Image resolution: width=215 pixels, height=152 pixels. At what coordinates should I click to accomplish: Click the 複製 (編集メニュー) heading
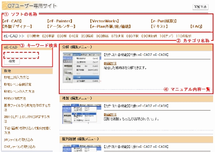(x=77, y=98)
